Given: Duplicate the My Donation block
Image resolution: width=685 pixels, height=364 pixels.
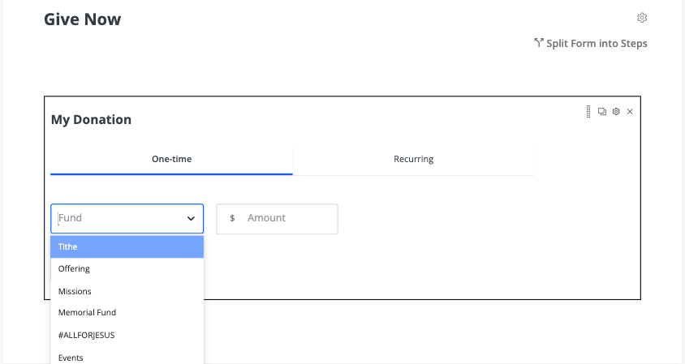Looking at the screenshot, I should pos(602,111).
